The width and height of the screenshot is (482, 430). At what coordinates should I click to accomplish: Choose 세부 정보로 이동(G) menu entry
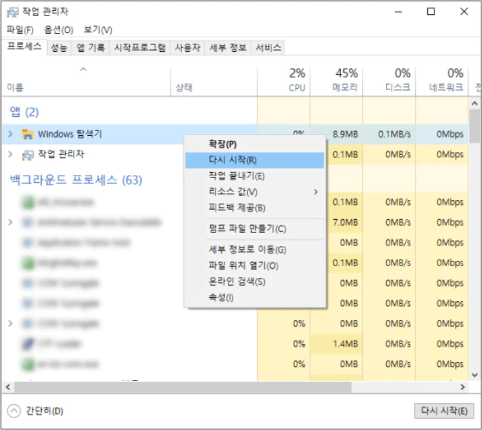click(255, 250)
